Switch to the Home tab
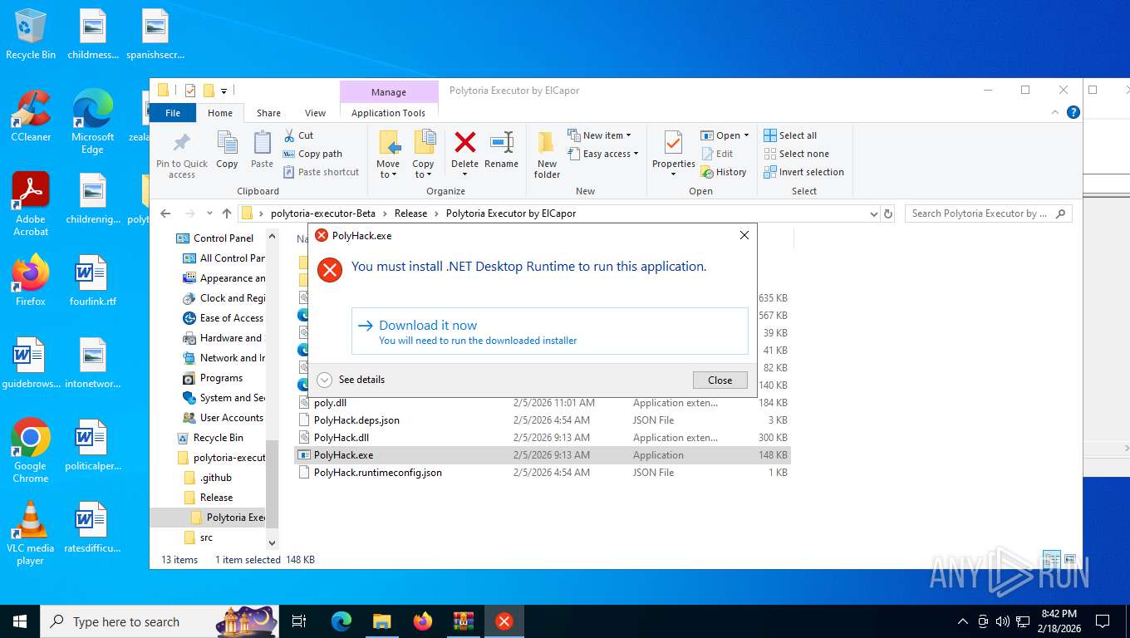 [220, 113]
